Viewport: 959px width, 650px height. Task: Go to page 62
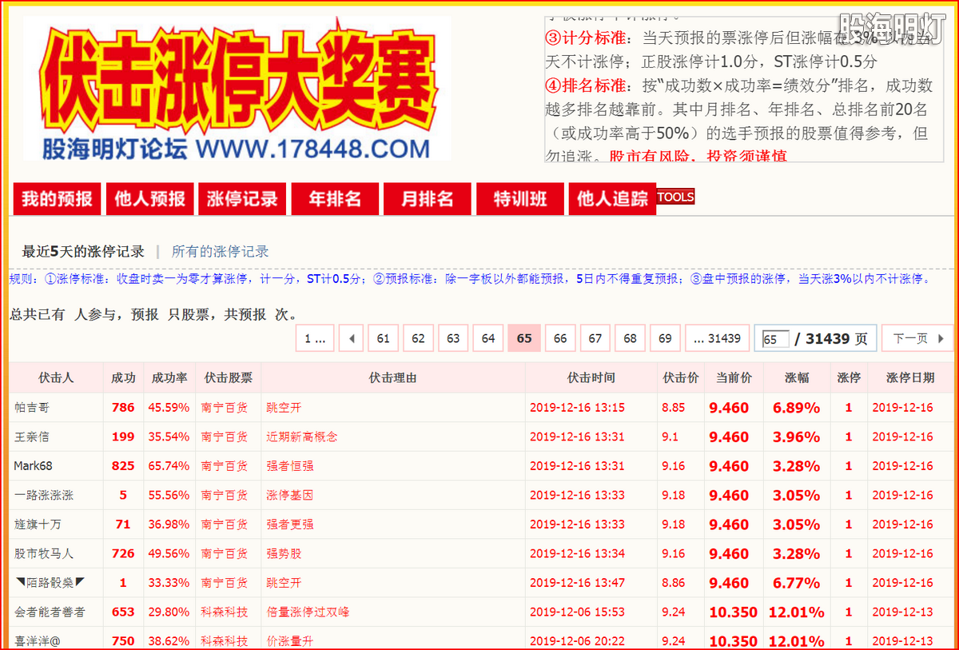(418, 338)
